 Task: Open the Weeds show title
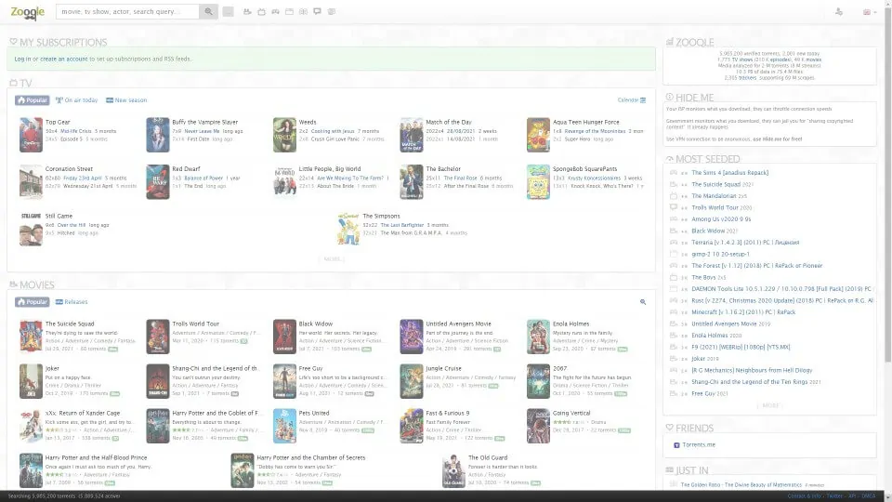(308, 122)
